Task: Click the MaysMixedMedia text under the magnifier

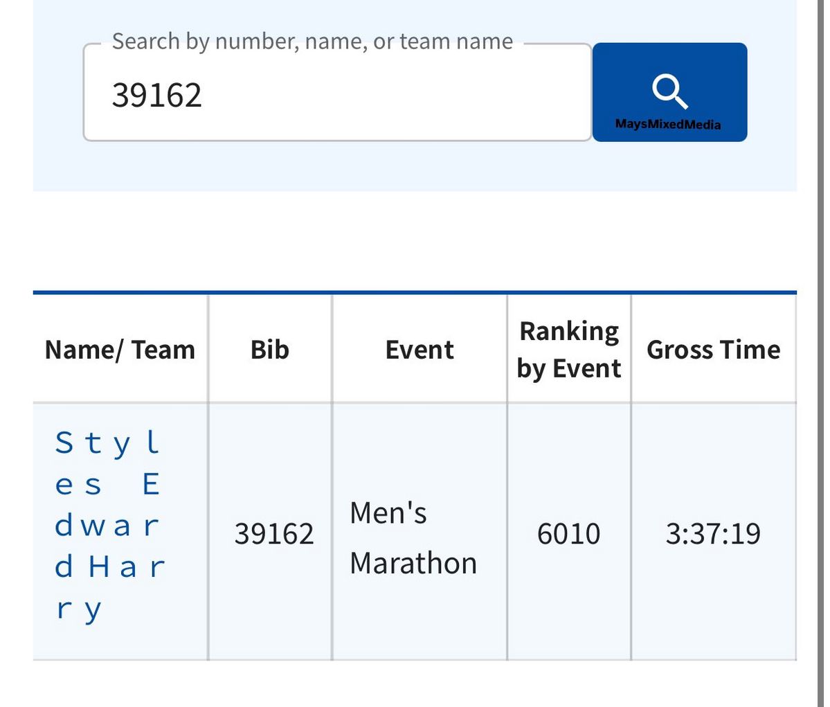Action: pos(668,125)
